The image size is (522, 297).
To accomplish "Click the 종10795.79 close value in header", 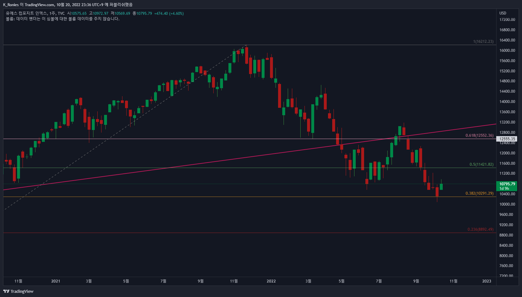I will click(142, 13).
